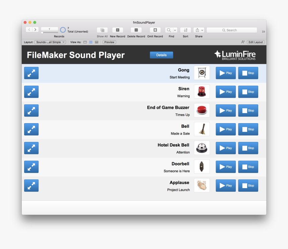Click the record number field
Screen dimensions: 288x249
point(50,29)
